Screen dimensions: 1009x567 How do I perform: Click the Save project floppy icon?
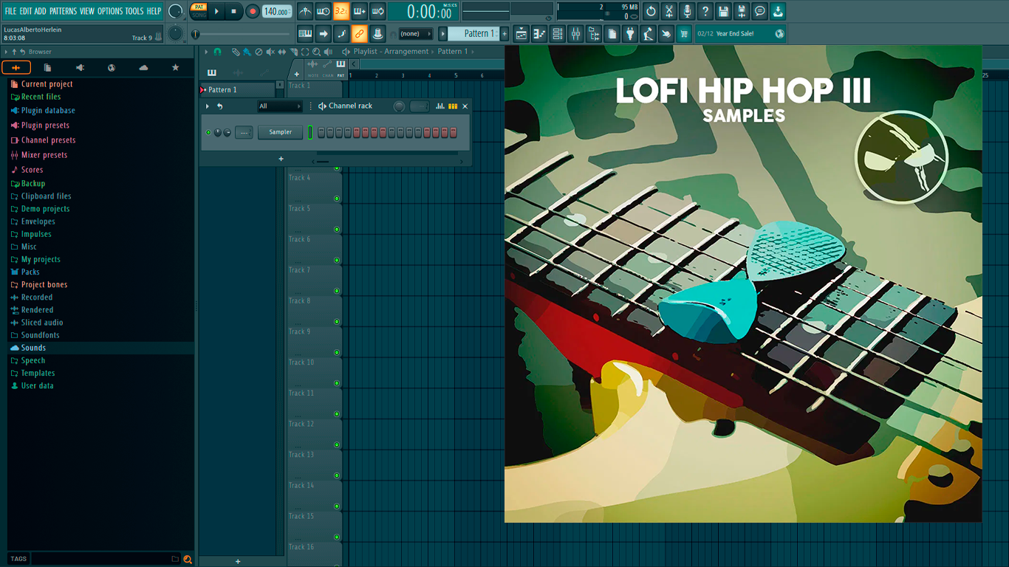tap(723, 11)
